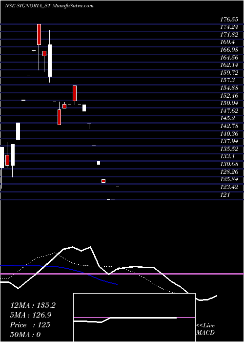Click the NSE SIGNORIA_ST MunafaSutra.com title

click(49, 6)
